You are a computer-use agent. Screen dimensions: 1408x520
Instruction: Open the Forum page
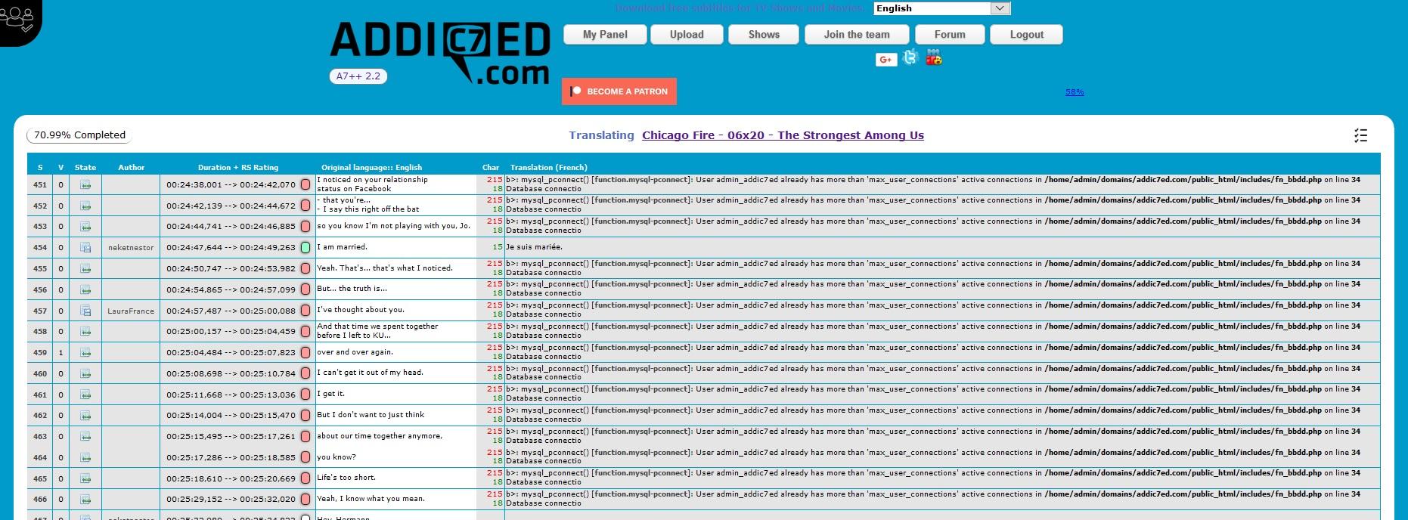point(950,35)
